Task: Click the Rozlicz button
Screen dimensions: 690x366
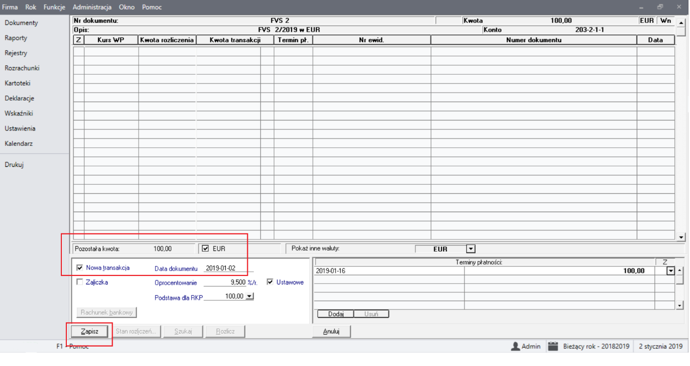Action: [x=225, y=331]
